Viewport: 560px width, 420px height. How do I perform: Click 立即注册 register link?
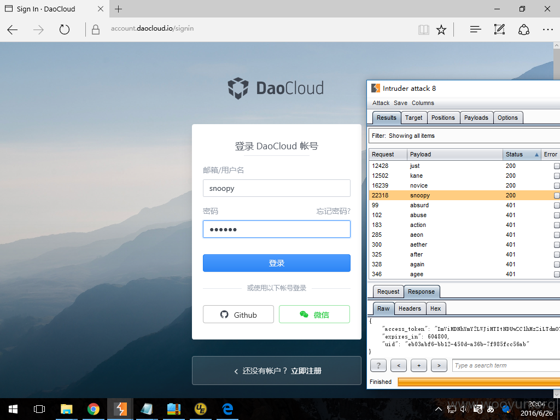(306, 371)
